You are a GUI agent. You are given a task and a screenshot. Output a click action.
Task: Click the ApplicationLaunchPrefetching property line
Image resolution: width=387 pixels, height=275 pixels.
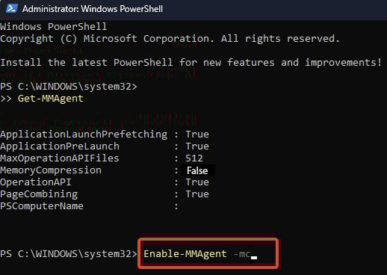tap(105, 135)
